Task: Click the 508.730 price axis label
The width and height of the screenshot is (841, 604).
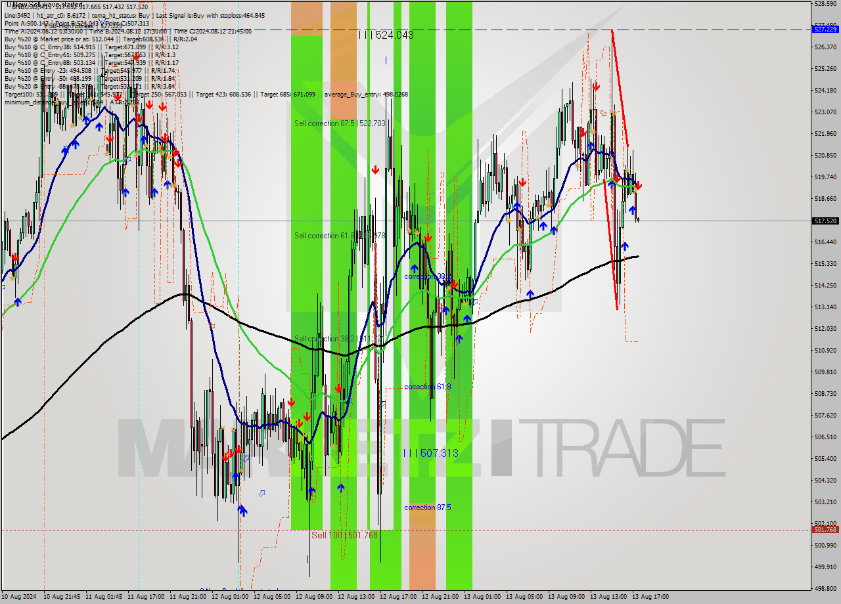Action: [x=825, y=393]
